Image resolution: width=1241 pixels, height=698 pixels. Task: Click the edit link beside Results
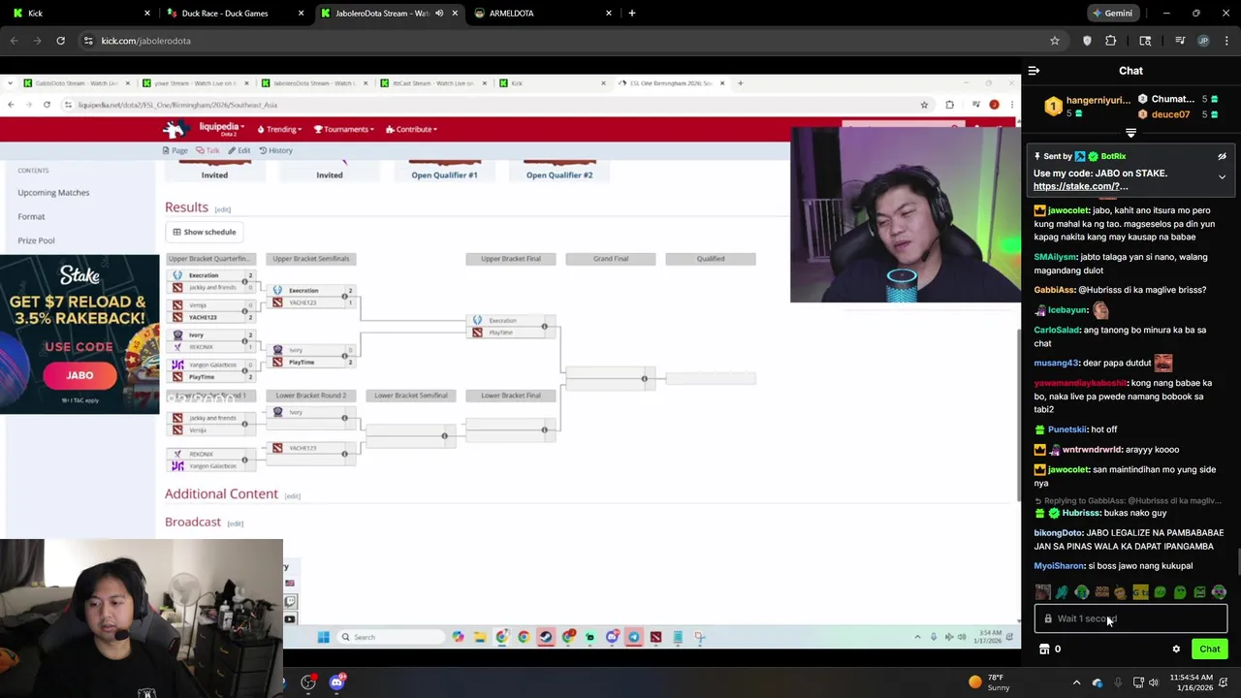(x=223, y=209)
